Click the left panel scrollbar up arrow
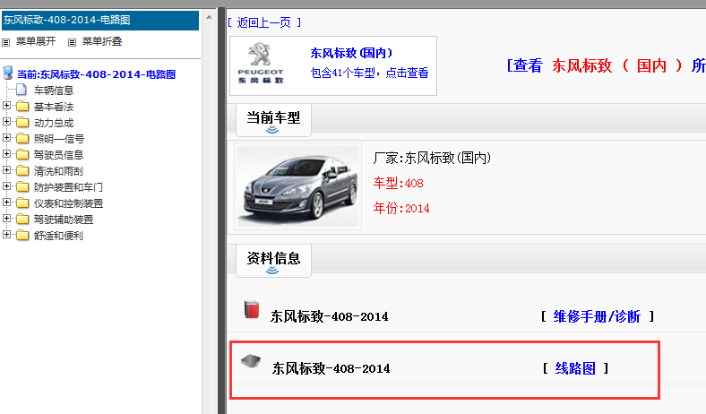This screenshot has width=706, height=414. pos(209,17)
